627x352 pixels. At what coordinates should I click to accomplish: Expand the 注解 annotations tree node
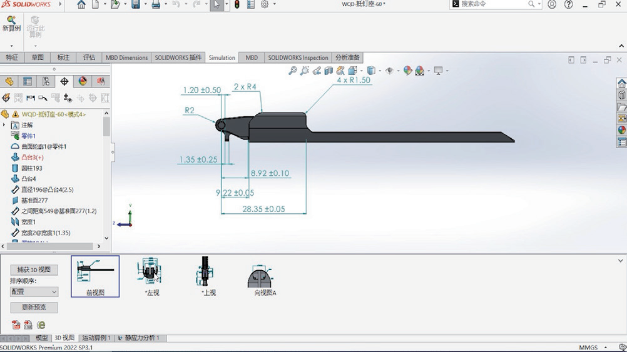coord(4,125)
